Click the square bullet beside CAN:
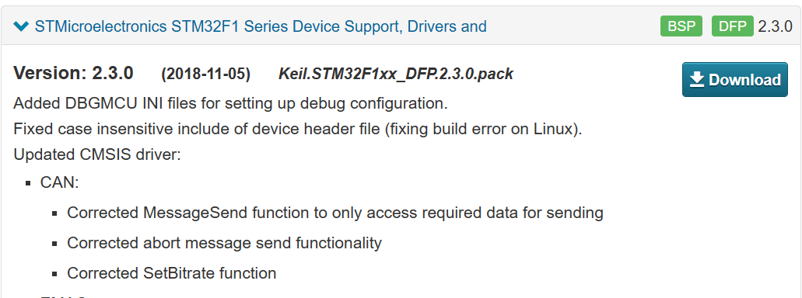This screenshot has width=802, height=298. [x=28, y=183]
